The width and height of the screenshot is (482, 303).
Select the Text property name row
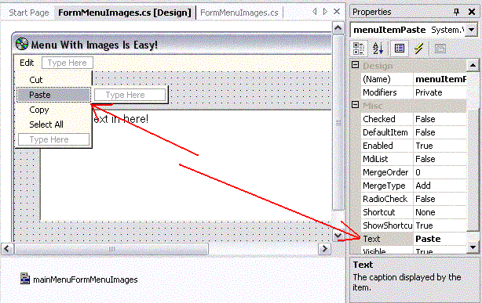click(x=387, y=239)
